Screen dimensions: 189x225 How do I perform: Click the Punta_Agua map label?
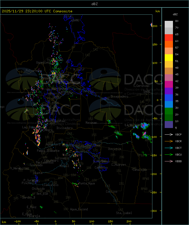[x=87, y=183]
